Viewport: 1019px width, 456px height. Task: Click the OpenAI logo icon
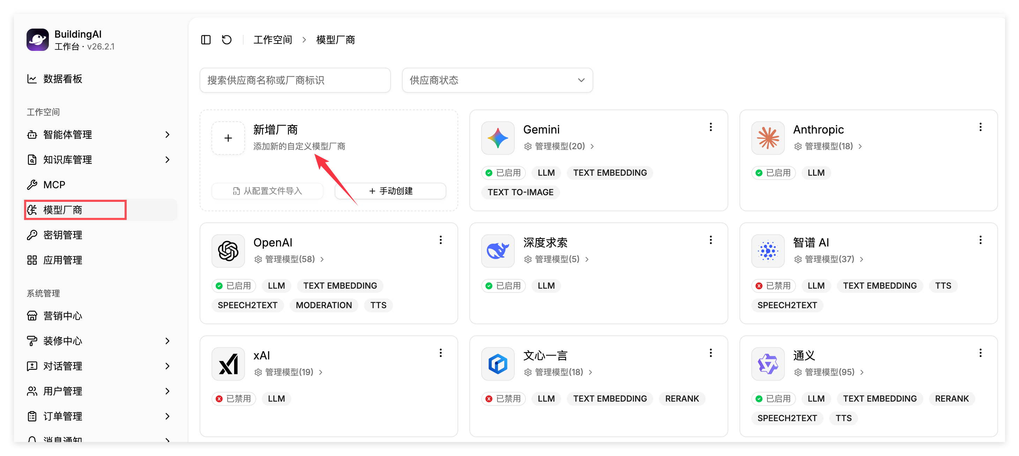coord(228,251)
